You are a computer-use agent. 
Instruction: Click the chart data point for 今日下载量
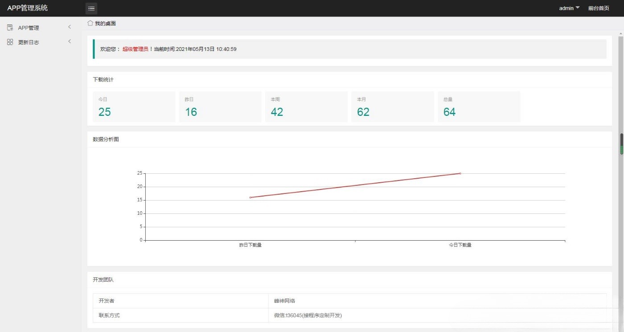pos(460,173)
